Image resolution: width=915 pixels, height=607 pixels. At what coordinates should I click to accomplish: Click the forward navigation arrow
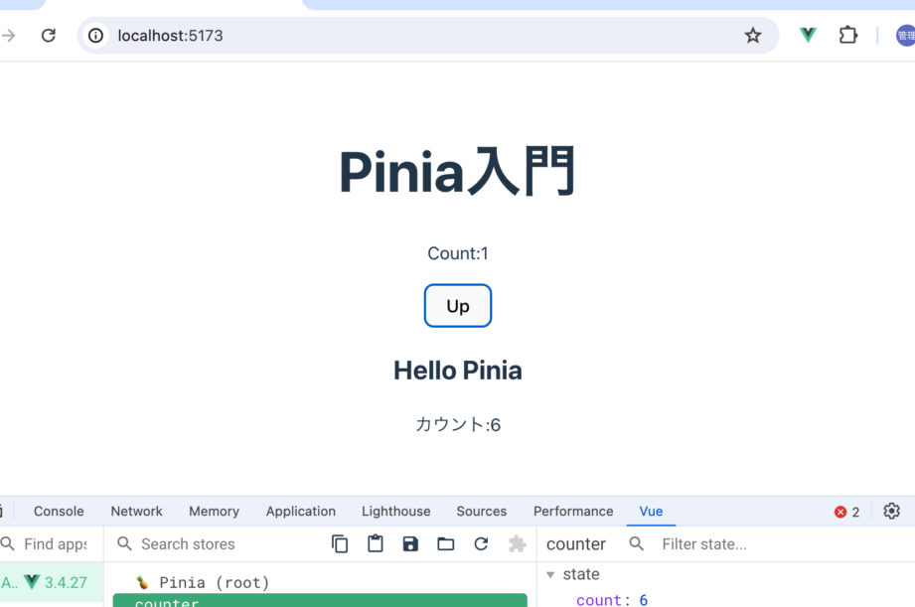pyautogui.click(x=8, y=36)
